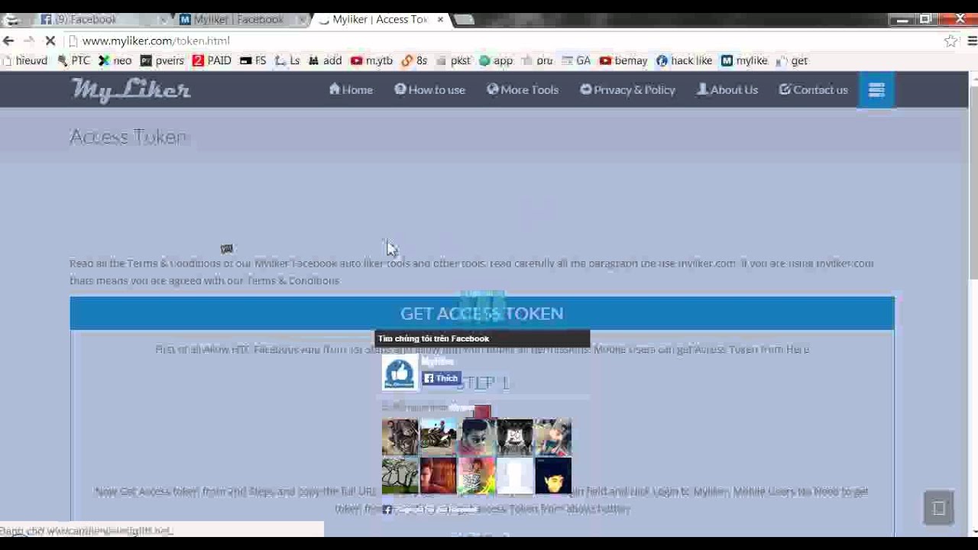Click the Facebook Thích like button
The height and width of the screenshot is (550, 978).
tap(442, 378)
